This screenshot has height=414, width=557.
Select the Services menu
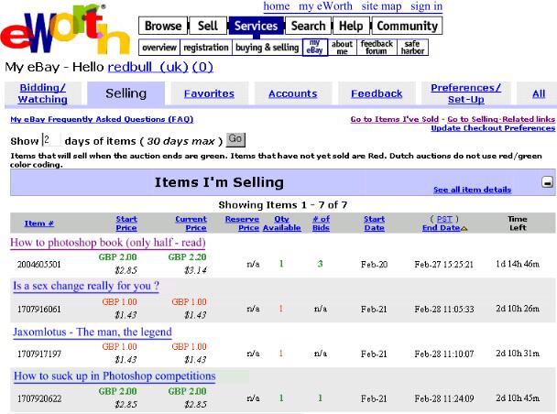point(256,26)
